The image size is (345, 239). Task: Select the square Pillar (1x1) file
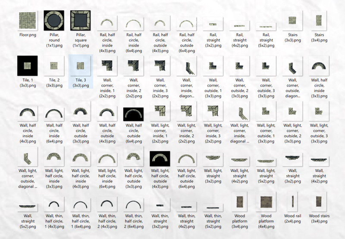[x=80, y=20]
